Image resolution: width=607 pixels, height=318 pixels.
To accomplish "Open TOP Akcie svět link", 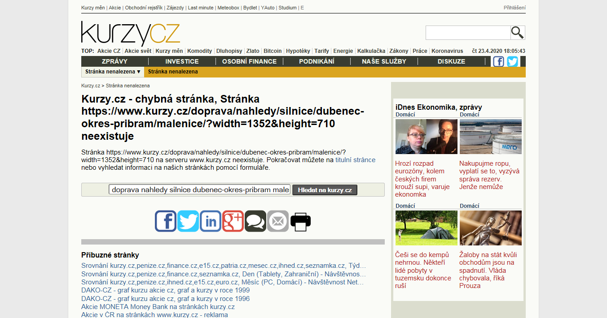I will [138, 51].
